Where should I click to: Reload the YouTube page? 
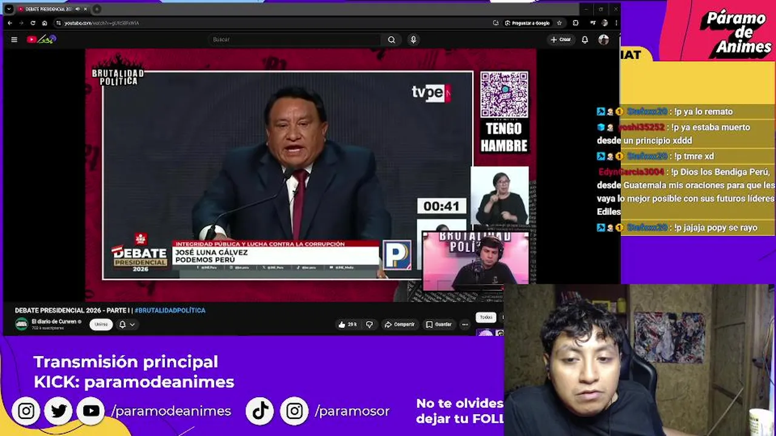33,23
